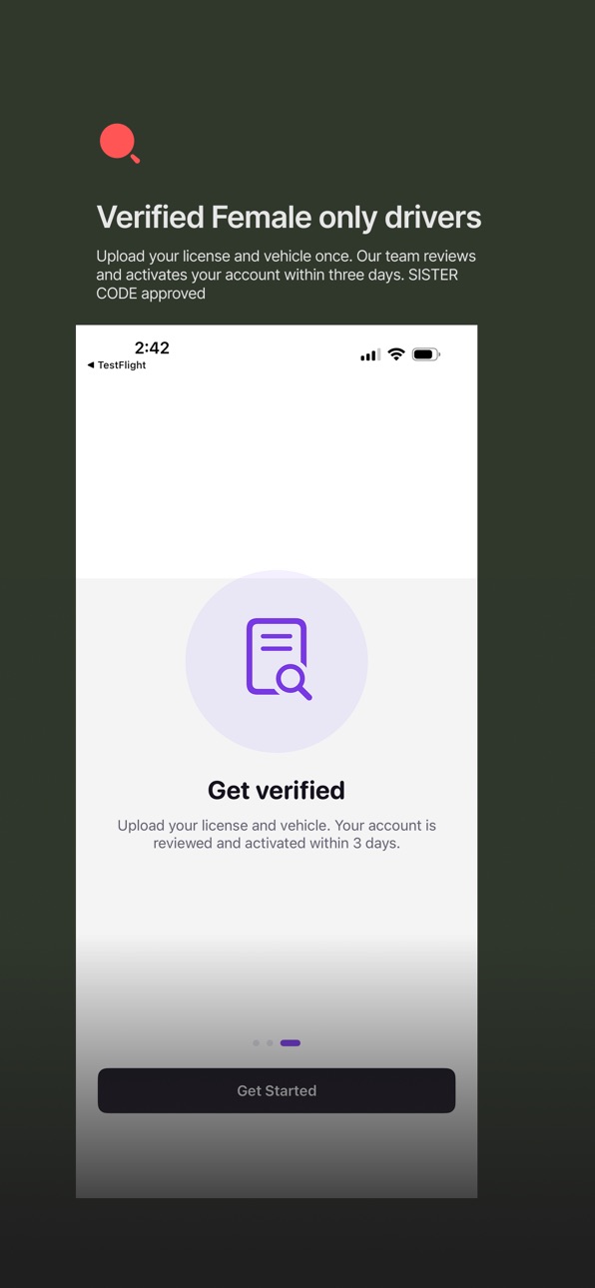Click the Verified Female only drivers title

click(289, 217)
